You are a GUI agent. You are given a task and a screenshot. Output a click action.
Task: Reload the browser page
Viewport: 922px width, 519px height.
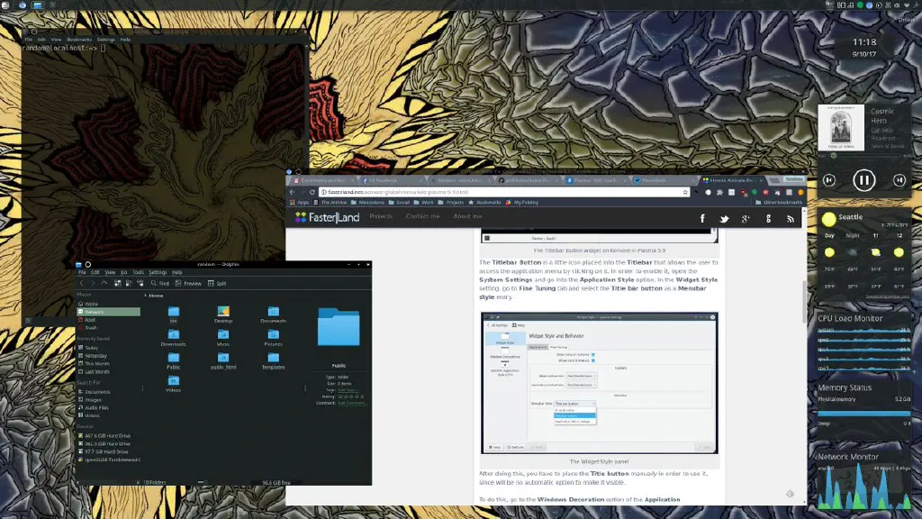[312, 192]
